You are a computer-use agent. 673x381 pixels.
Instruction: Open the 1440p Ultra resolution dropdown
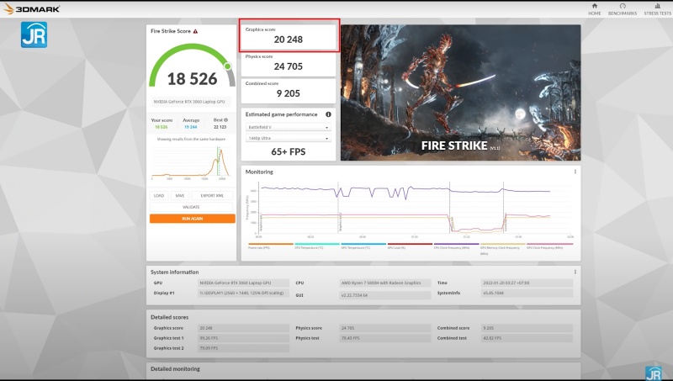click(x=288, y=138)
